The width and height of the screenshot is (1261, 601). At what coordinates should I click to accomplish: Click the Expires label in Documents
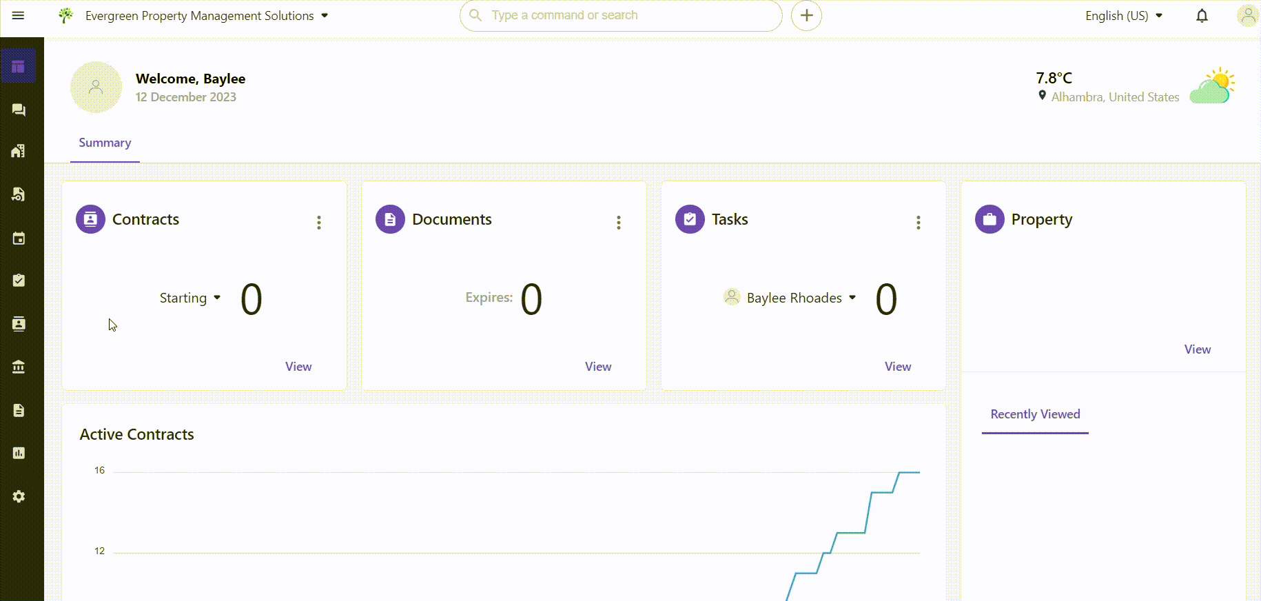489,297
